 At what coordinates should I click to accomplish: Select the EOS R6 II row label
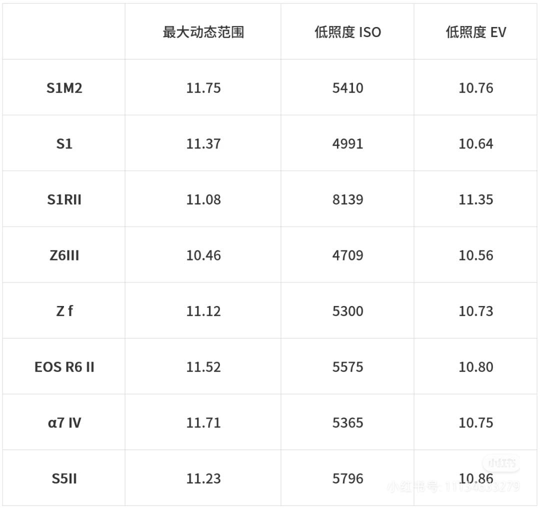(x=64, y=367)
